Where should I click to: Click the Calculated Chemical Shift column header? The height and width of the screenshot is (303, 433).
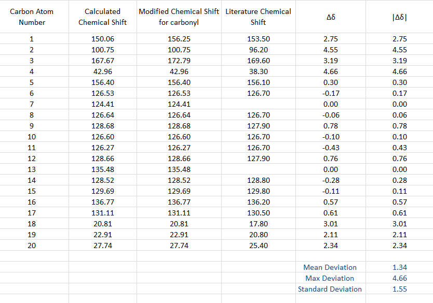(x=102, y=17)
